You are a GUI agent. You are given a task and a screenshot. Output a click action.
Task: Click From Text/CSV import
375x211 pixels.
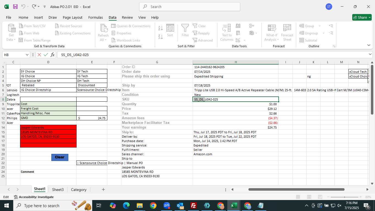pos(32,26)
